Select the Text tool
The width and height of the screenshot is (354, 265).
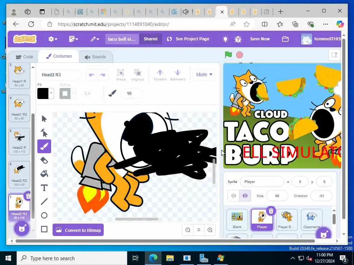click(44, 187)
